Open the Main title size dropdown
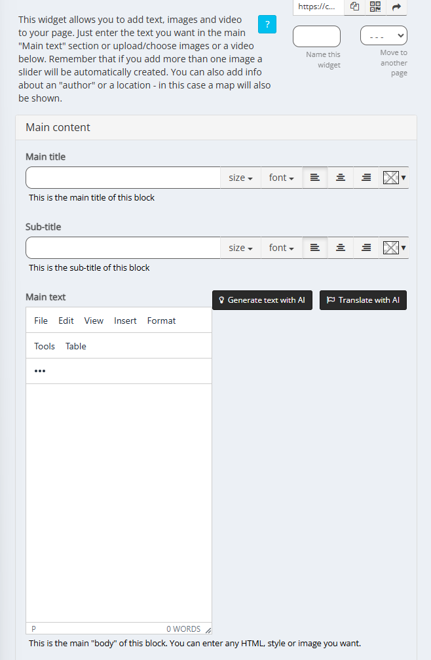Screen dimensions: 431x660 (x=240, y=178)
